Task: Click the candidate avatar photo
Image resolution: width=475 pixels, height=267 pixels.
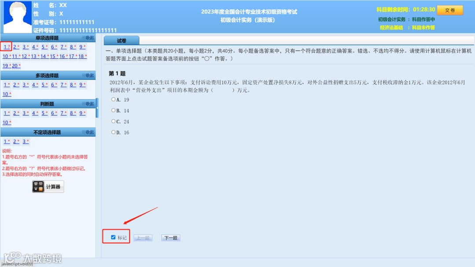Action: coord(17,17)
